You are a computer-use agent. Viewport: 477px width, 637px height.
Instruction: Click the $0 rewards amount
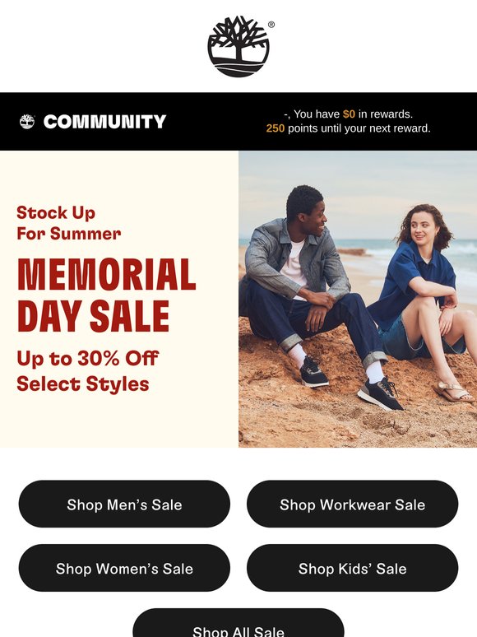click(x=349, y=114)
